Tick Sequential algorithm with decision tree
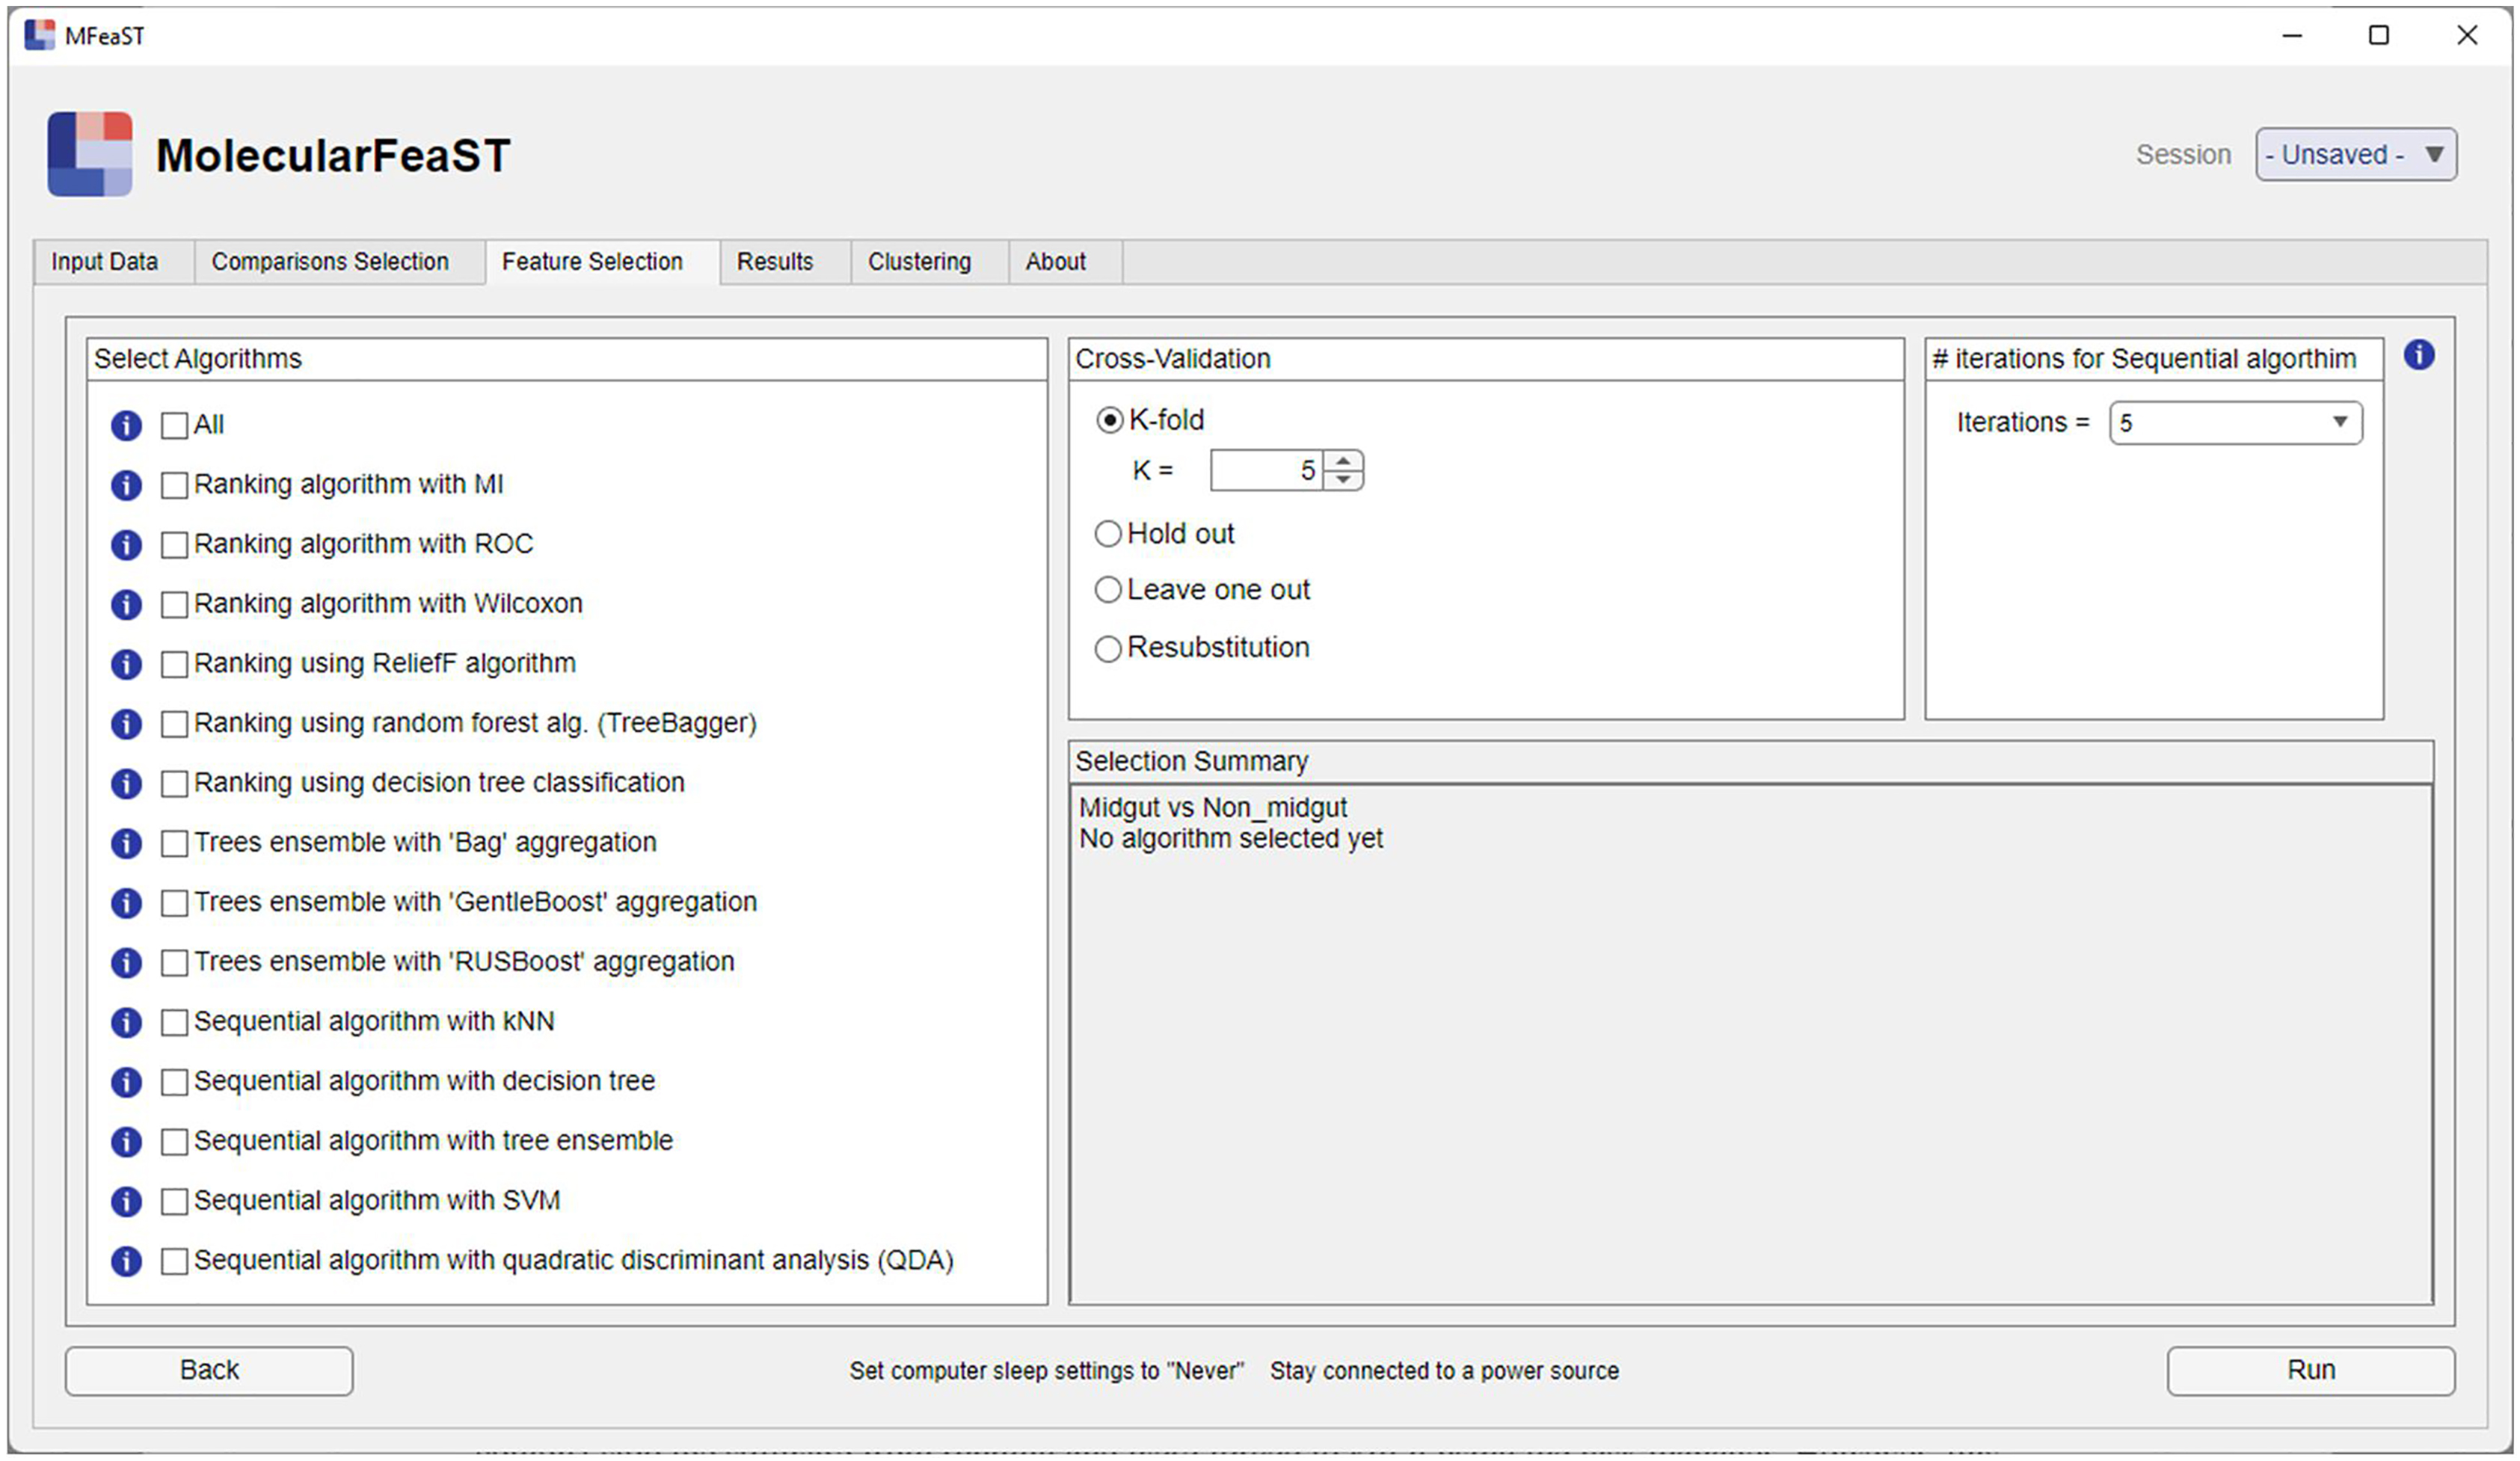 click(x=175, y=1082)
